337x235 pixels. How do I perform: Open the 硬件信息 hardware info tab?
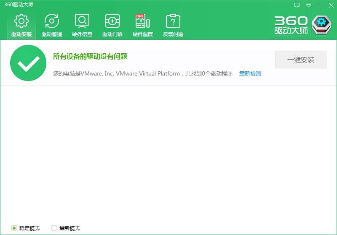point(82,26)
